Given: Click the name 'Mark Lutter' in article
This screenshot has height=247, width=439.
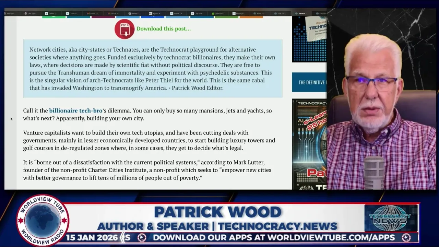Looking at the screenshot, I should point(249,162).
